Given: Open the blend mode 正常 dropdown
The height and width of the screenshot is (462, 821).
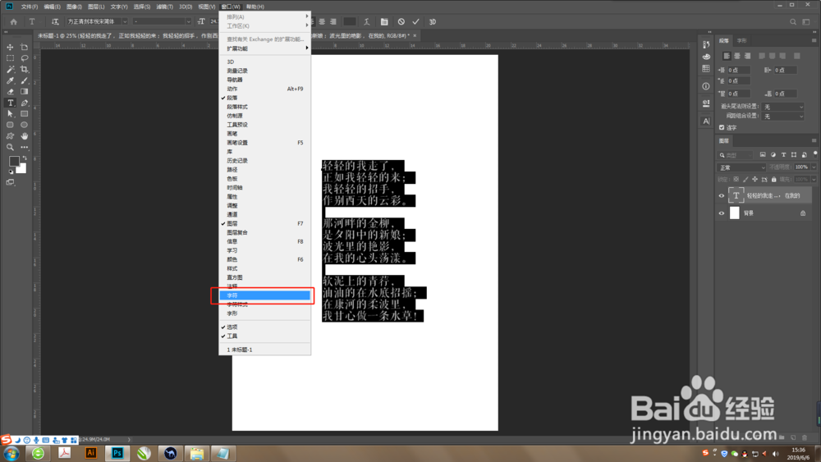Looking at the screenshot, I should pyautogui.click(x=741, y=167).
